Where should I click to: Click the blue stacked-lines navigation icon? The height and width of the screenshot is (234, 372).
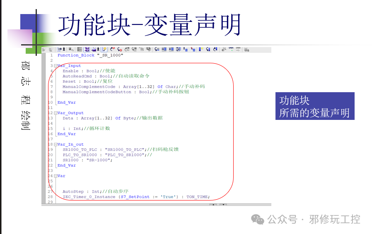point(186,49)
